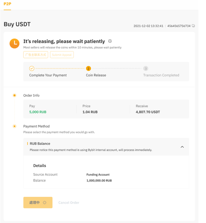Viewport: 206px width, 223px height.
Task: Click the Transaction Completed step label
Action: pos(161,75)
